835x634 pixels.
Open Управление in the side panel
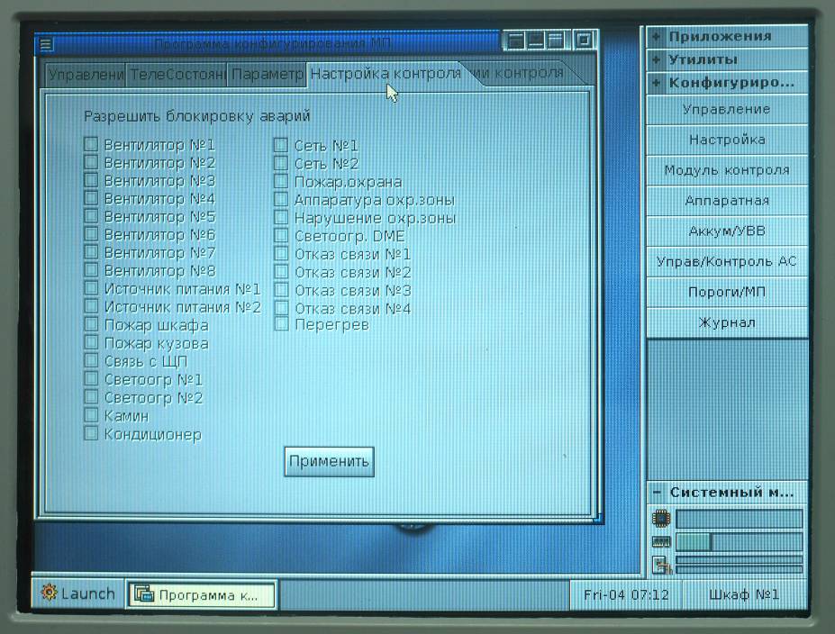tap(727, 110)
